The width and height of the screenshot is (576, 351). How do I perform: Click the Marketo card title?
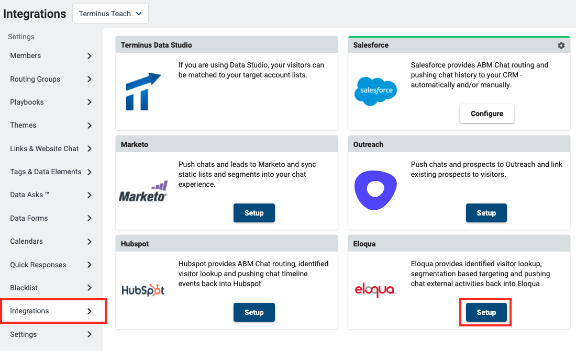pos(135,145)
